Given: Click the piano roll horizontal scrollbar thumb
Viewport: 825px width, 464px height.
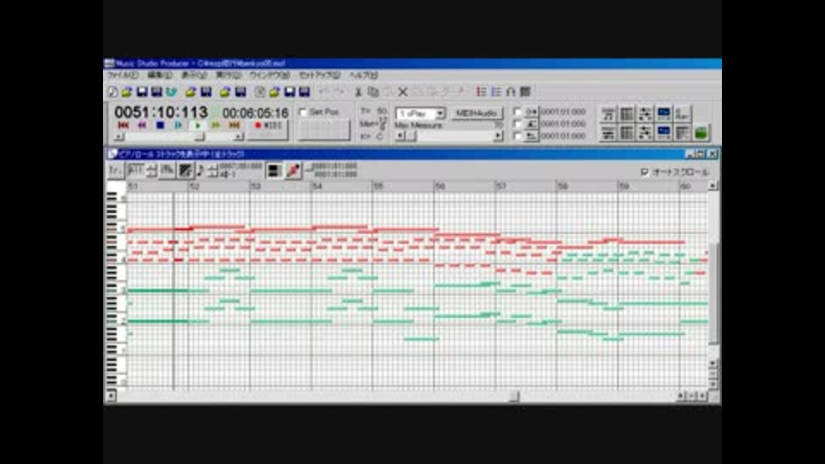Looking at the screenshot, I should point(514,396).
